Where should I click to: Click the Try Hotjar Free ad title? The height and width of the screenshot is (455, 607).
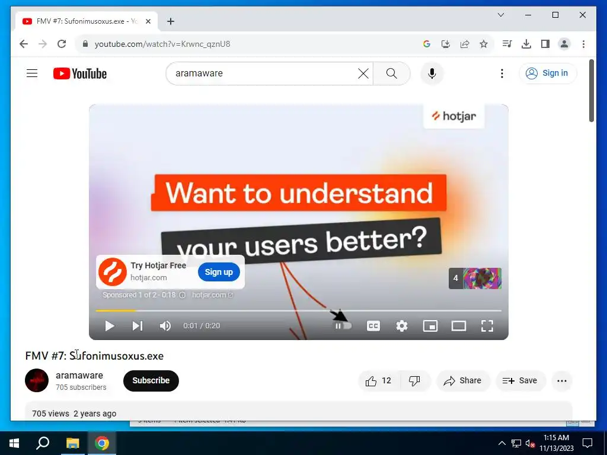158,265
